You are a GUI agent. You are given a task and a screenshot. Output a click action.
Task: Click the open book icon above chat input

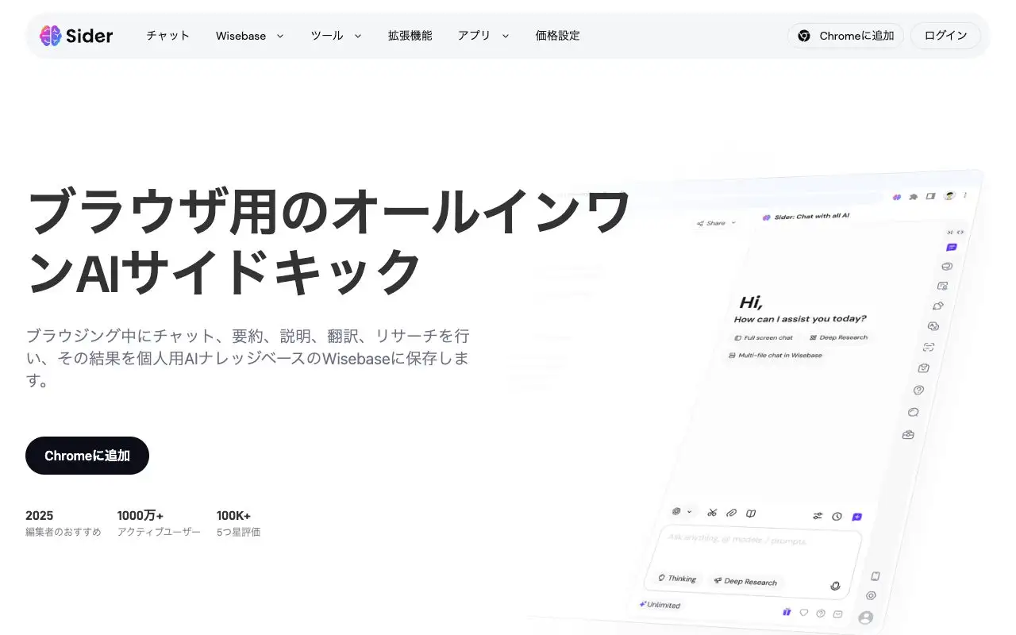[751, 514]
